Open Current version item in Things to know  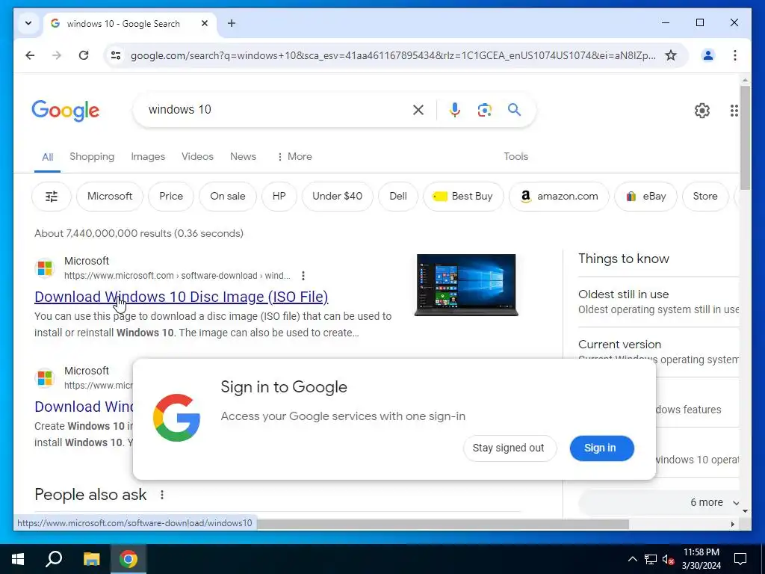coord(657,351)
